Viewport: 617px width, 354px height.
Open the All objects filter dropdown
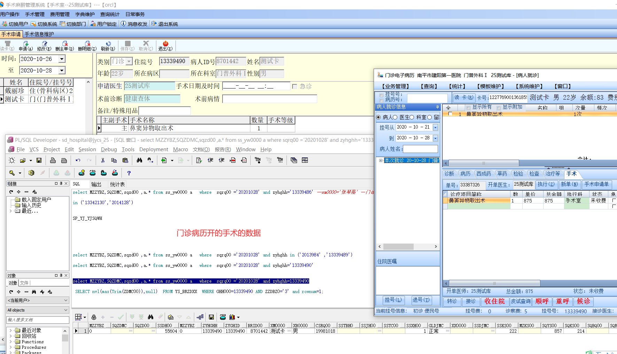tap(66, 310)
